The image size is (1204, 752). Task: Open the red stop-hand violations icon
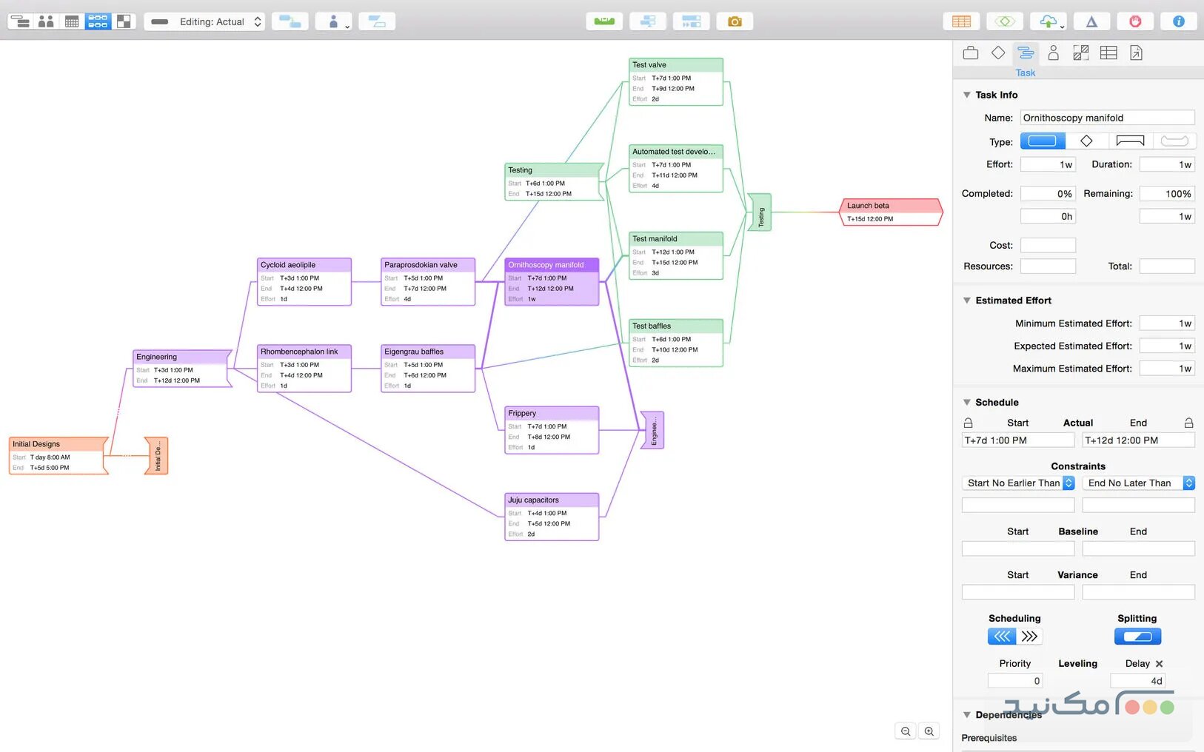[x=1135, y=21]
